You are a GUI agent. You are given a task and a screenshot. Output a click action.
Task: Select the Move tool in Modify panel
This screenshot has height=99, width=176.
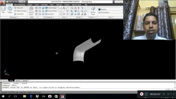pos(79,8)
